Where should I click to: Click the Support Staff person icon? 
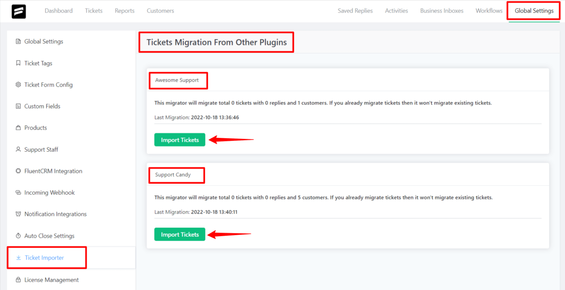click(18, 149)
